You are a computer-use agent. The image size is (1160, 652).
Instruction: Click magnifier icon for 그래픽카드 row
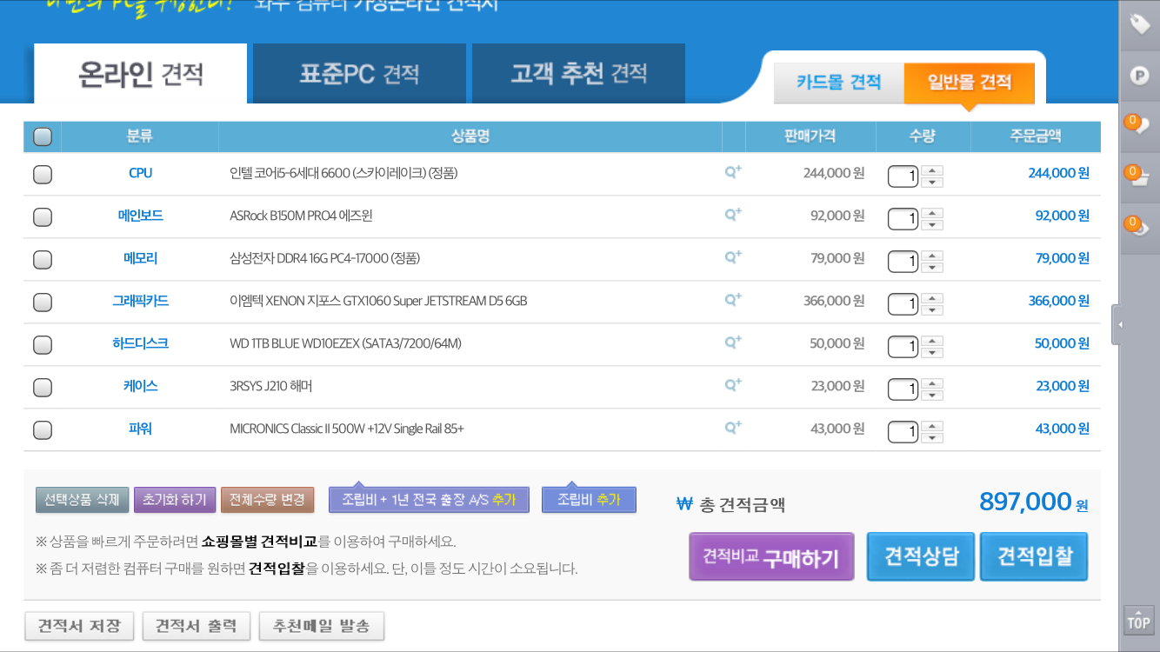[x=733, y=300]
